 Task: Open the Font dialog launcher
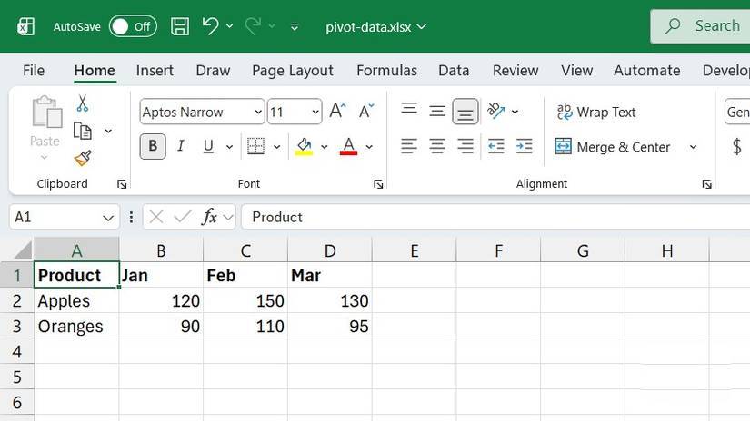(378, 184)
